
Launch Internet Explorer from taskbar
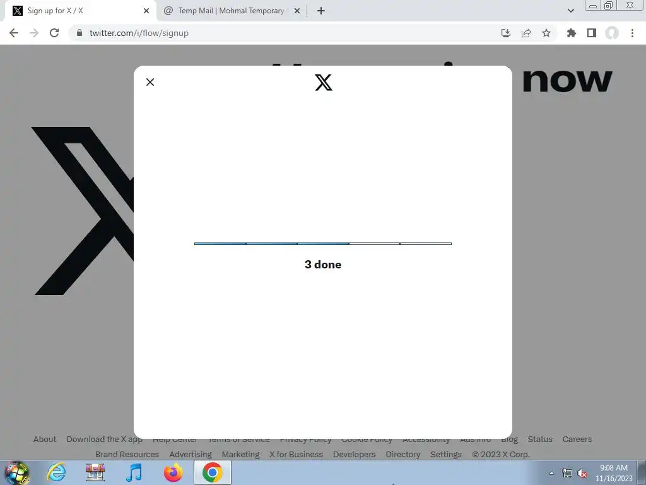point(56,472)
